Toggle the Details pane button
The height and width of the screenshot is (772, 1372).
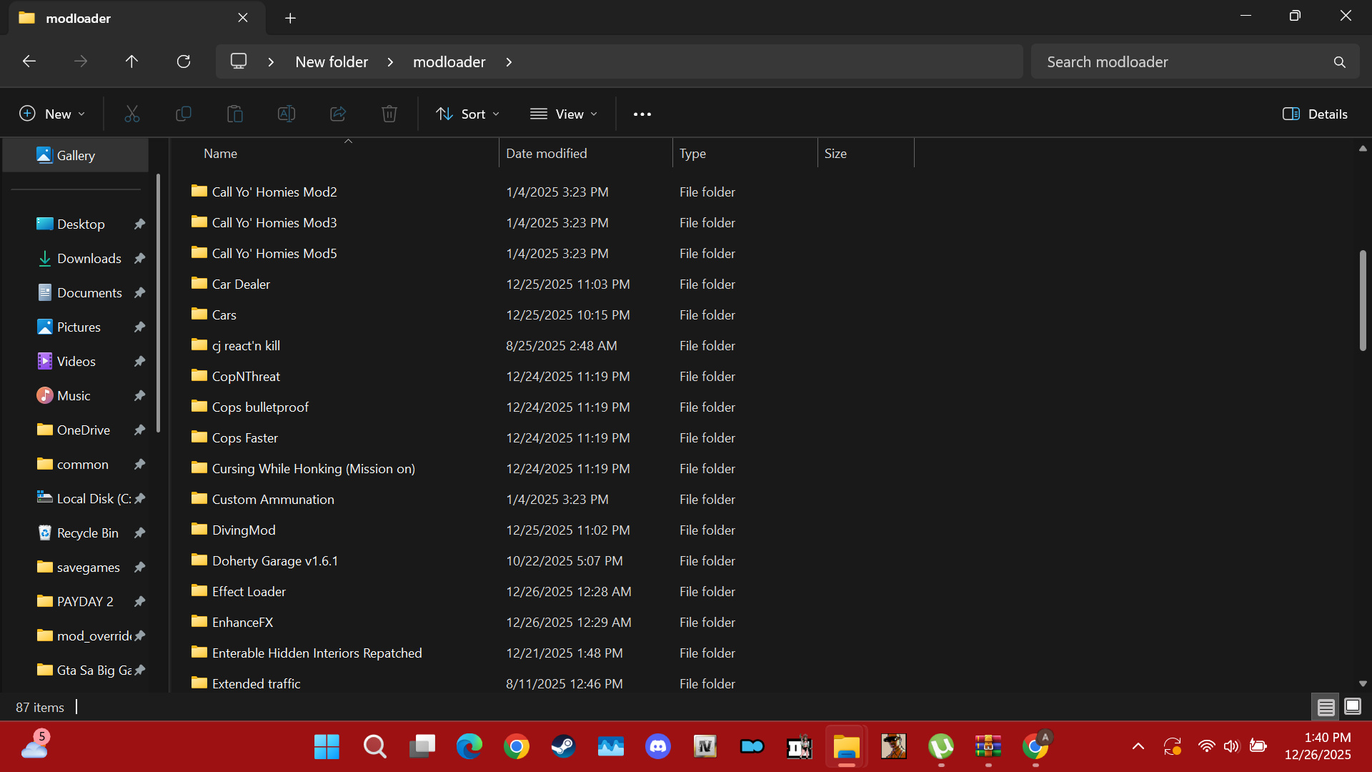(x=1315, y=114)
